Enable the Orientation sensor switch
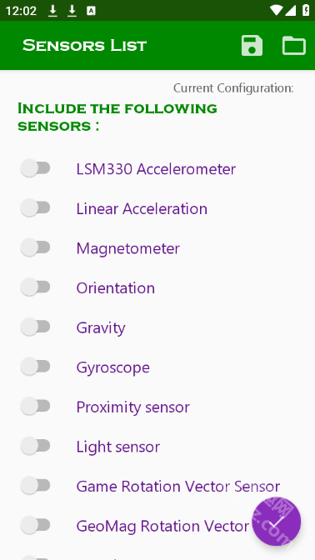 click(x=35, y=287)
